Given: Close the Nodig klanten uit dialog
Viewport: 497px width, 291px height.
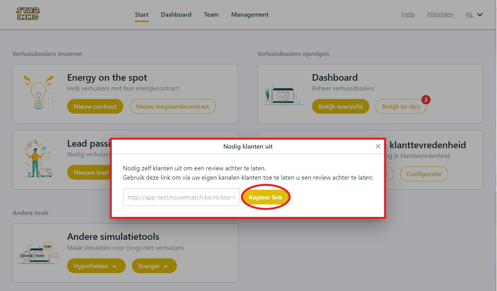Looking at the screenshot, I should point(378,146).
